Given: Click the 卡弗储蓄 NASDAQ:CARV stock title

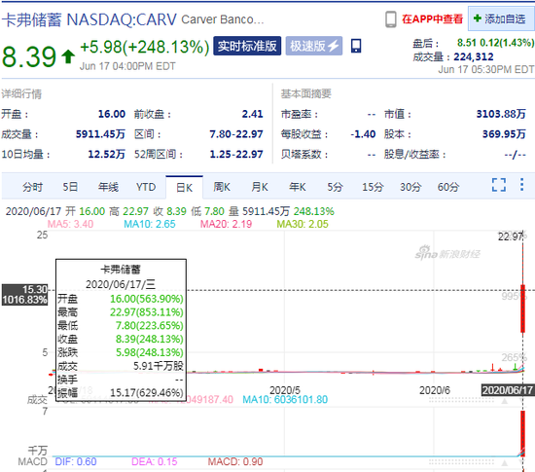Looking at the screenshot, I should pyautogui.click(x=89, y=19).
